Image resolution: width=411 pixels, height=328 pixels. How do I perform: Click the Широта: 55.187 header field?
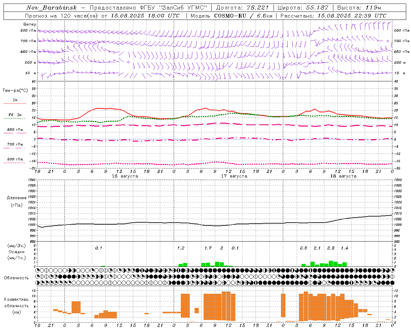coord(303,8)
